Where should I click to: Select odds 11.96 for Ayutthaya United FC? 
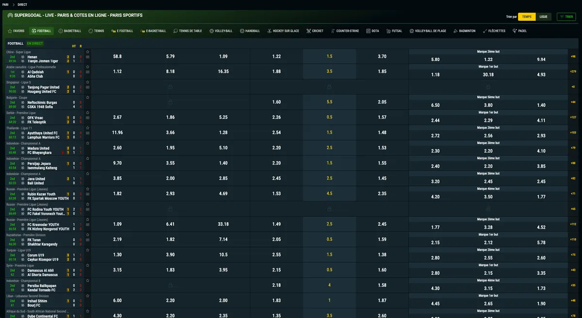[117, 133]
